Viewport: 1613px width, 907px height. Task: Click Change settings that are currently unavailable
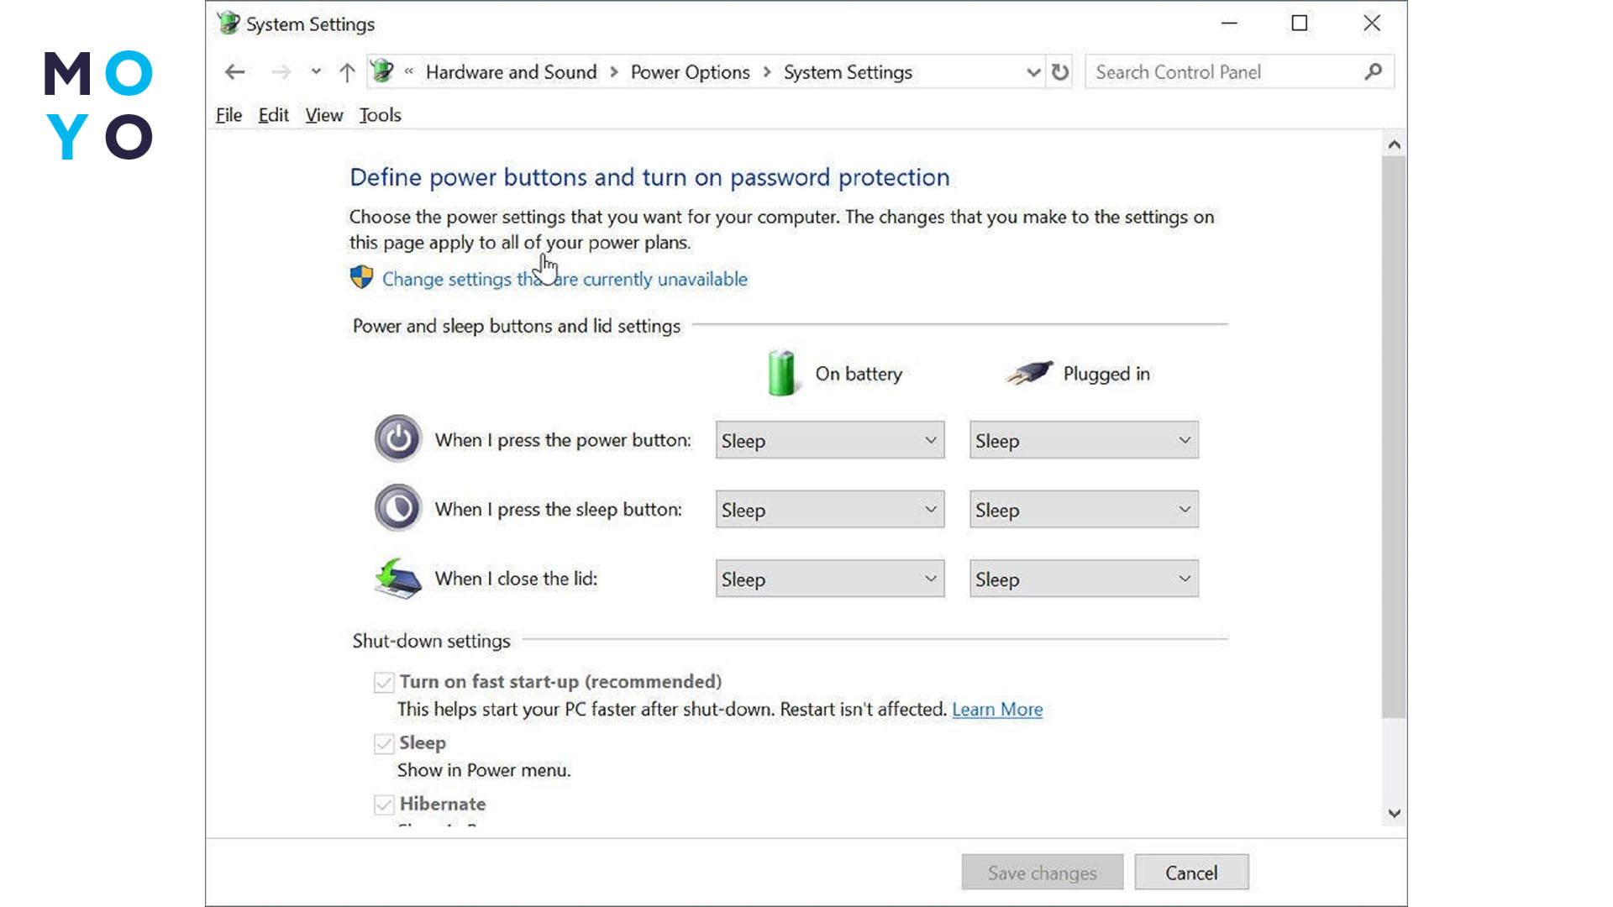[x=564, y=279]
